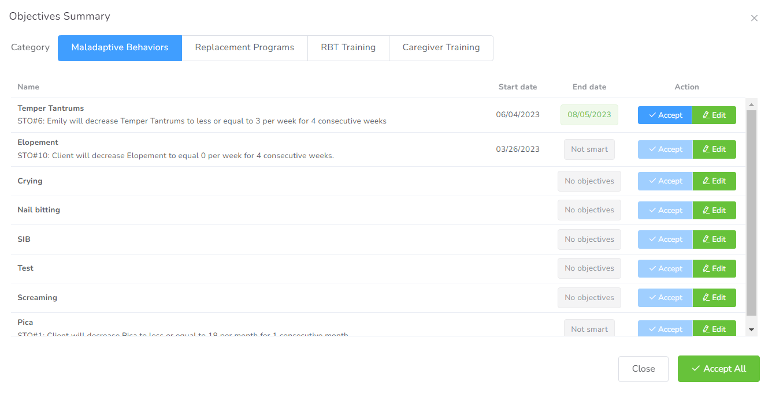Open the RBT Training tab
Screen dimensions: 772x393
tap(348, 48)
